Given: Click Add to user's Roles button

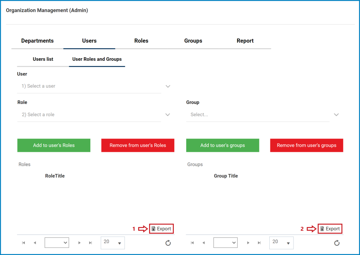Looking at the screenshot, I should point(54,145).
